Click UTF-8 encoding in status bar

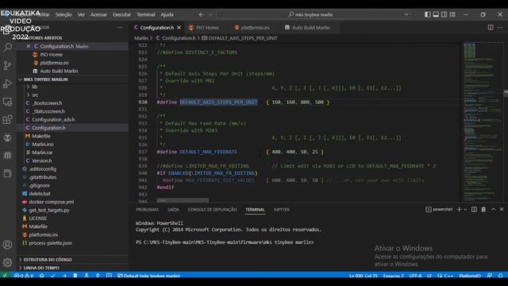415,276
